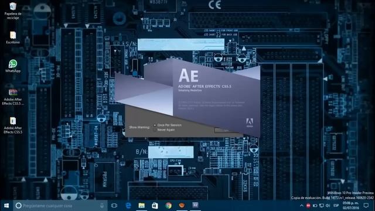Click the red tray notification icon
This screenshot has height=211, width=375.
[x=308, y=206]
